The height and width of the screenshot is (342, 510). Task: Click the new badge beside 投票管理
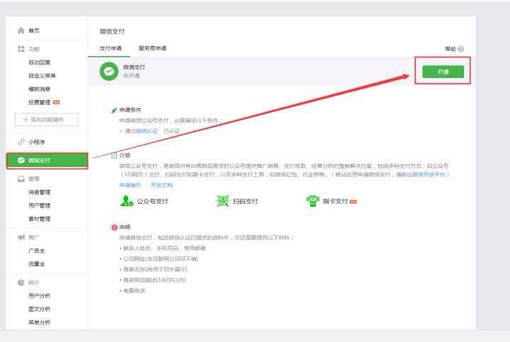pyautogui.click(x=57, y=103)
